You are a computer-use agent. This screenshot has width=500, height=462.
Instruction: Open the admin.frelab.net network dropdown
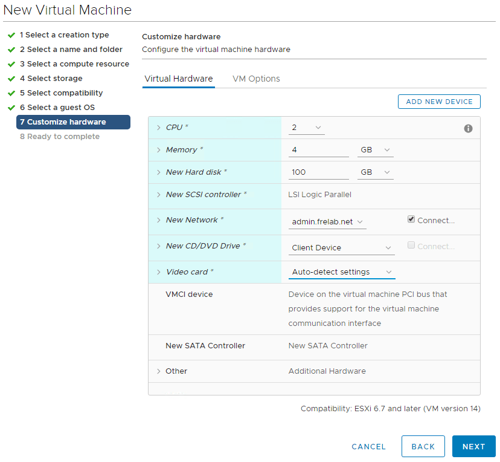(327, 221)
